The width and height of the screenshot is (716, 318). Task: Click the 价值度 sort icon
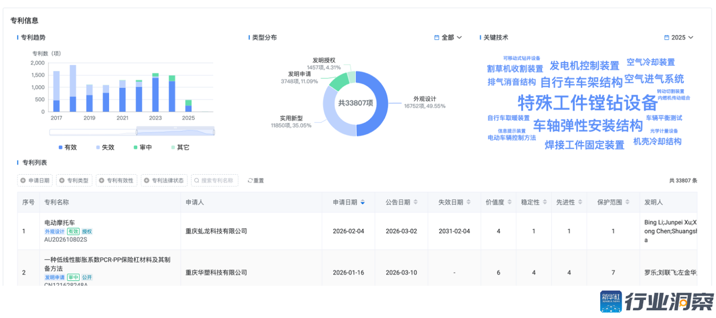tap(509, 202)
